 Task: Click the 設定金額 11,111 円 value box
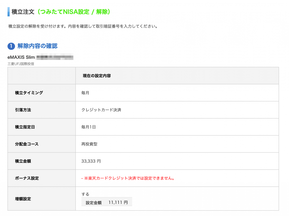tap(107, 201)
